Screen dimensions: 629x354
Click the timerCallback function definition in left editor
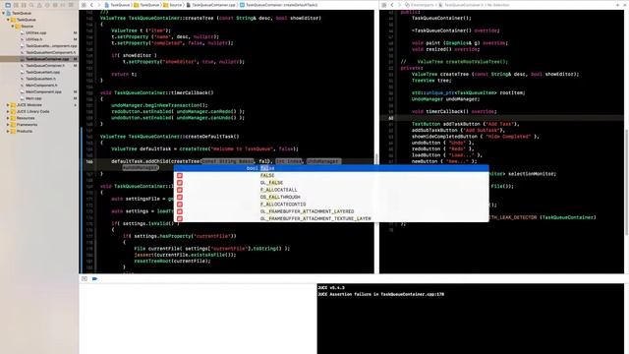coord(157,92)
